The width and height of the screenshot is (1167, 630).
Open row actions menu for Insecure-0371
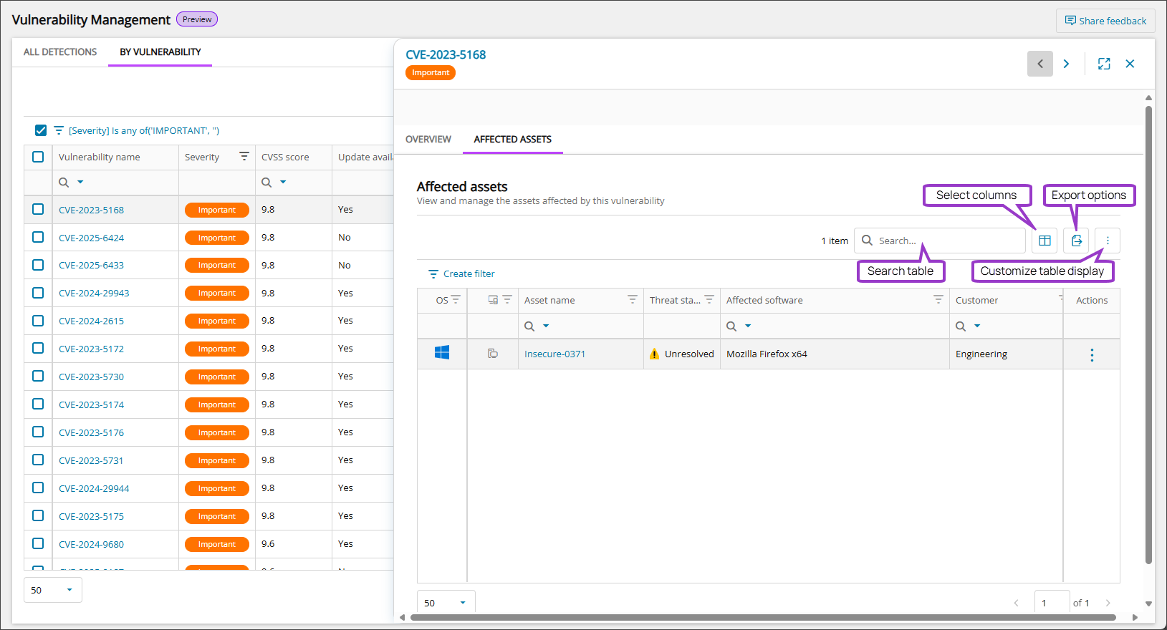click(x=1092, y=355)
